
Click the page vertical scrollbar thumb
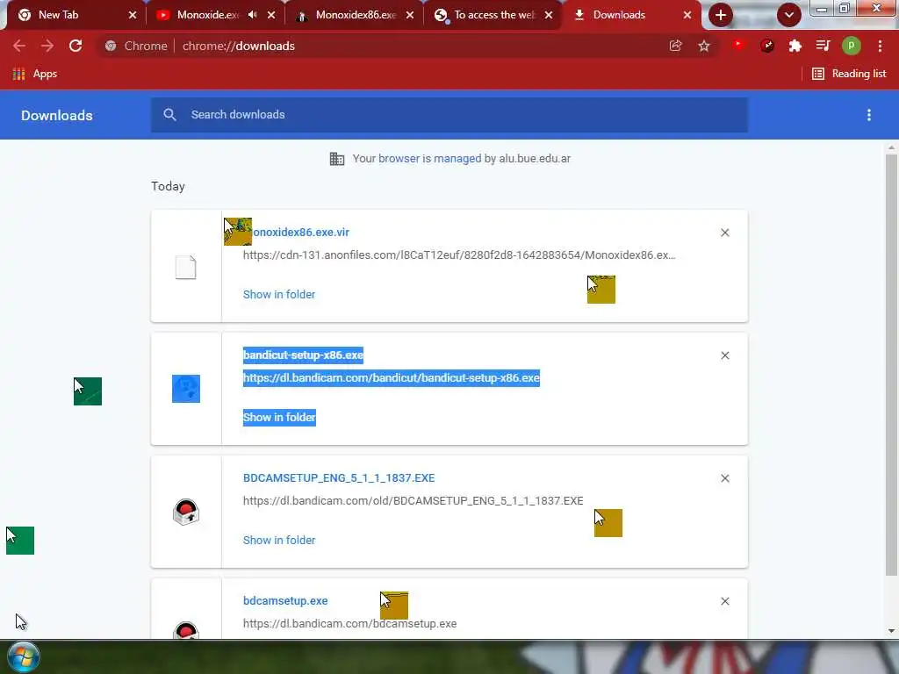pyautogui.click(x=891, y=364)
